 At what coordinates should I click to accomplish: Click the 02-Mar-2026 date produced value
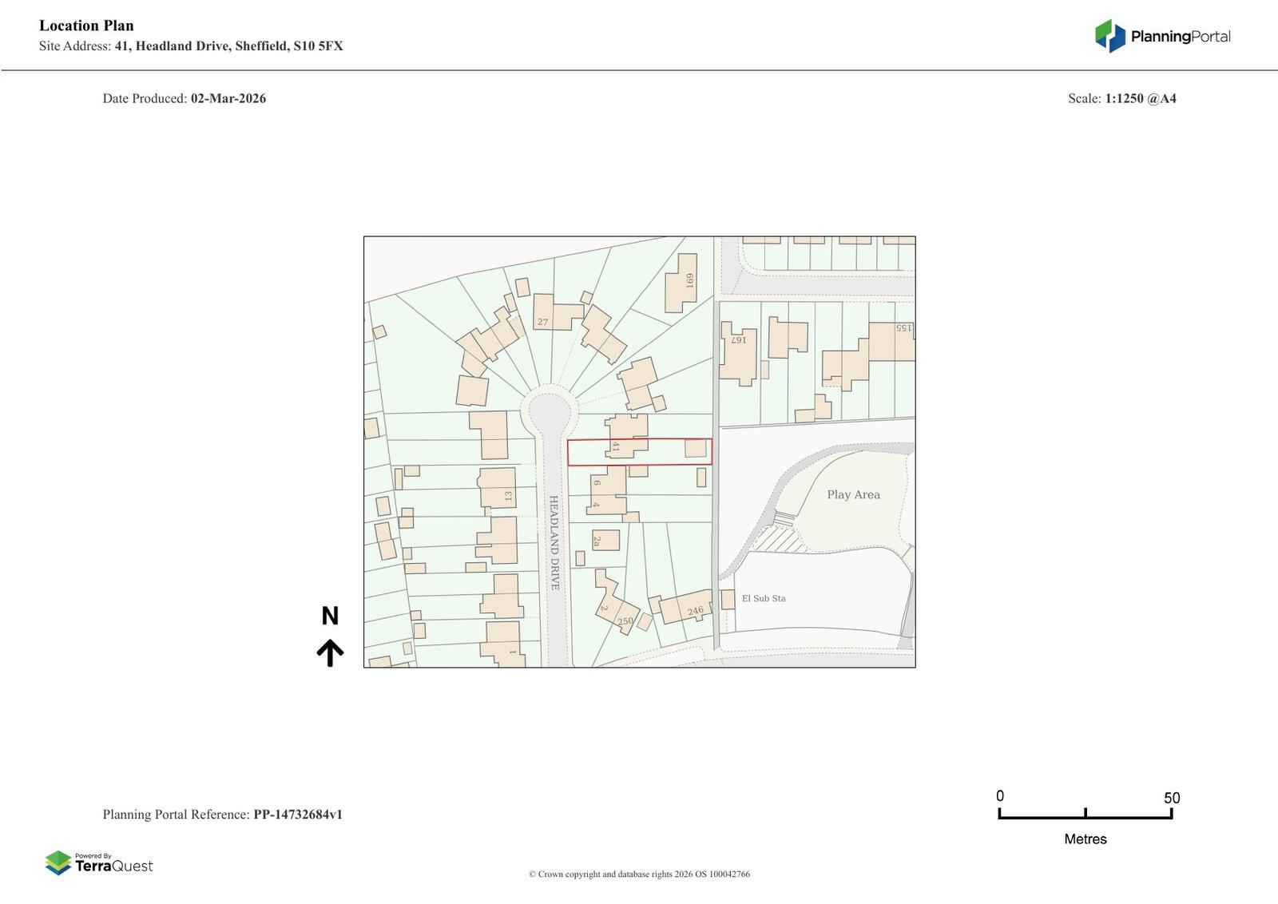coord(228,98)
